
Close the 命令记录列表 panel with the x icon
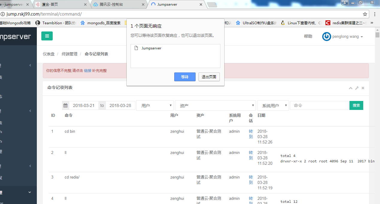tap(363, 88)
